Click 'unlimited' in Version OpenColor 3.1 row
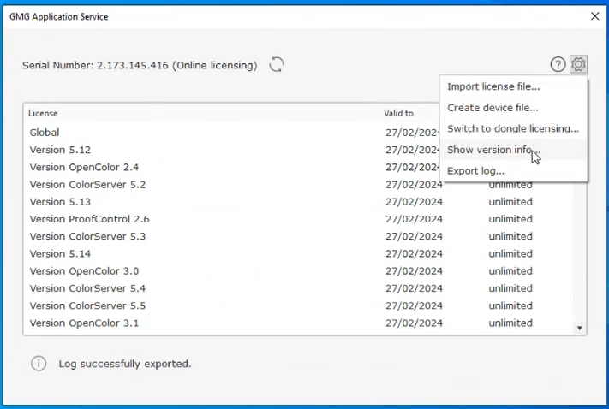Viewport: 609px width, 409px height. 510,323
